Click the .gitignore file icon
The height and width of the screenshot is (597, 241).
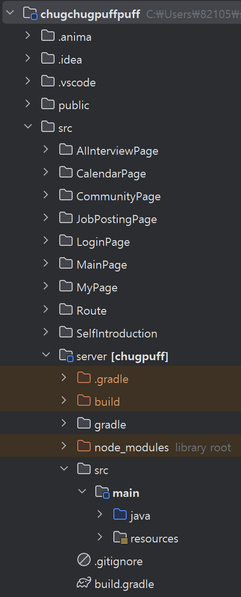tap(84, 561)
